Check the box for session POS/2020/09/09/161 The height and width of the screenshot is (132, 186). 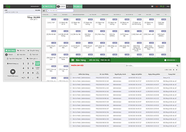pyautogui.click(x=71, y=95)
